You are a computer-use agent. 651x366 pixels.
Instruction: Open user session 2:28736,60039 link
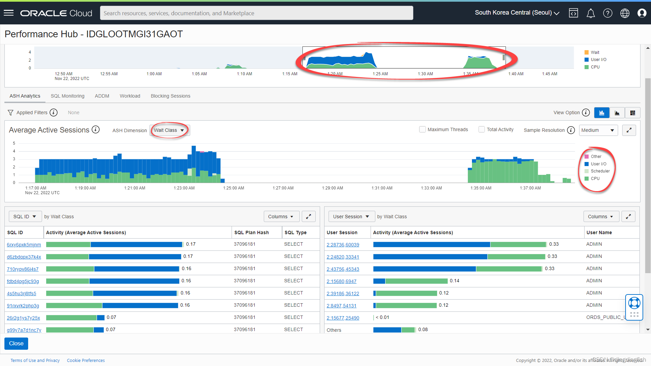(343, 245)
